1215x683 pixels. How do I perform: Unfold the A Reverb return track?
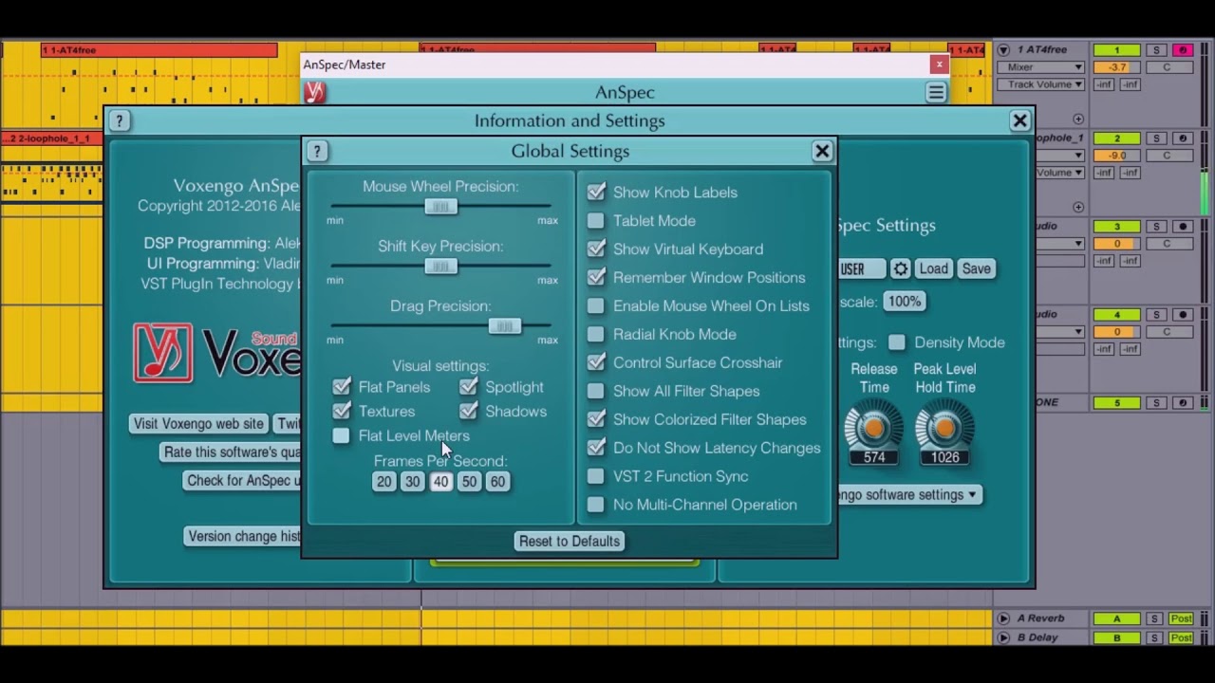click(1003, 618)
